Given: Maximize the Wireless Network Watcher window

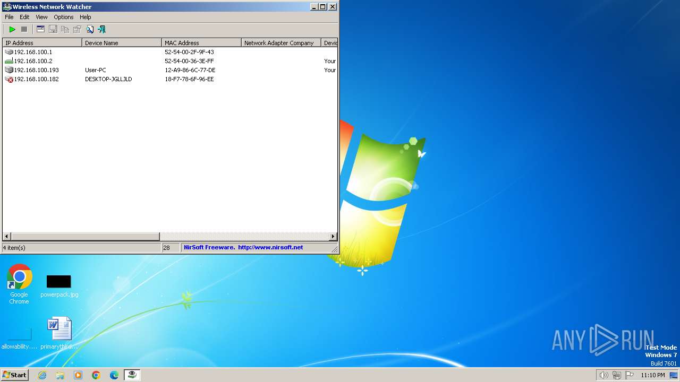Looking at the screenshot, I should pos(323,7).
